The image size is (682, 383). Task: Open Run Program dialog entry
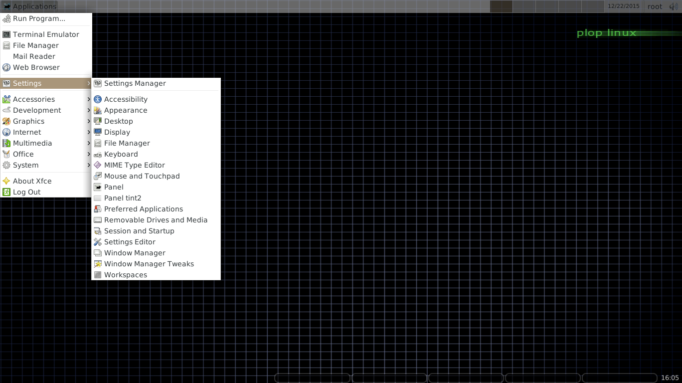click(46, 18)
